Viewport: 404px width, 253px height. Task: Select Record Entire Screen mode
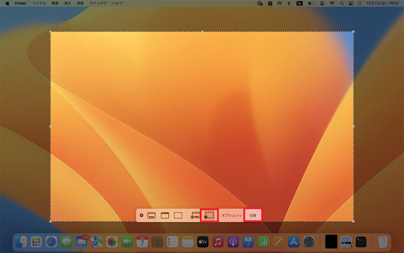point(195,216)
